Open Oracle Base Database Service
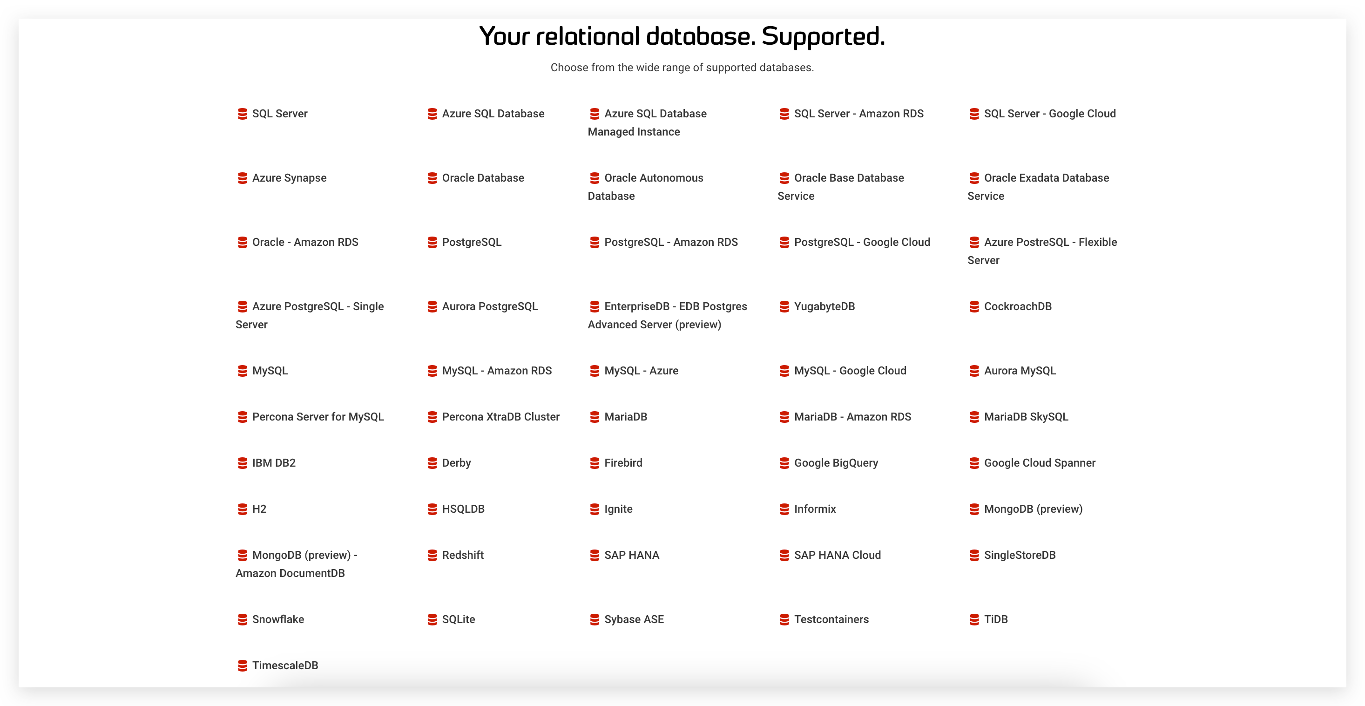 click(841, 187)
